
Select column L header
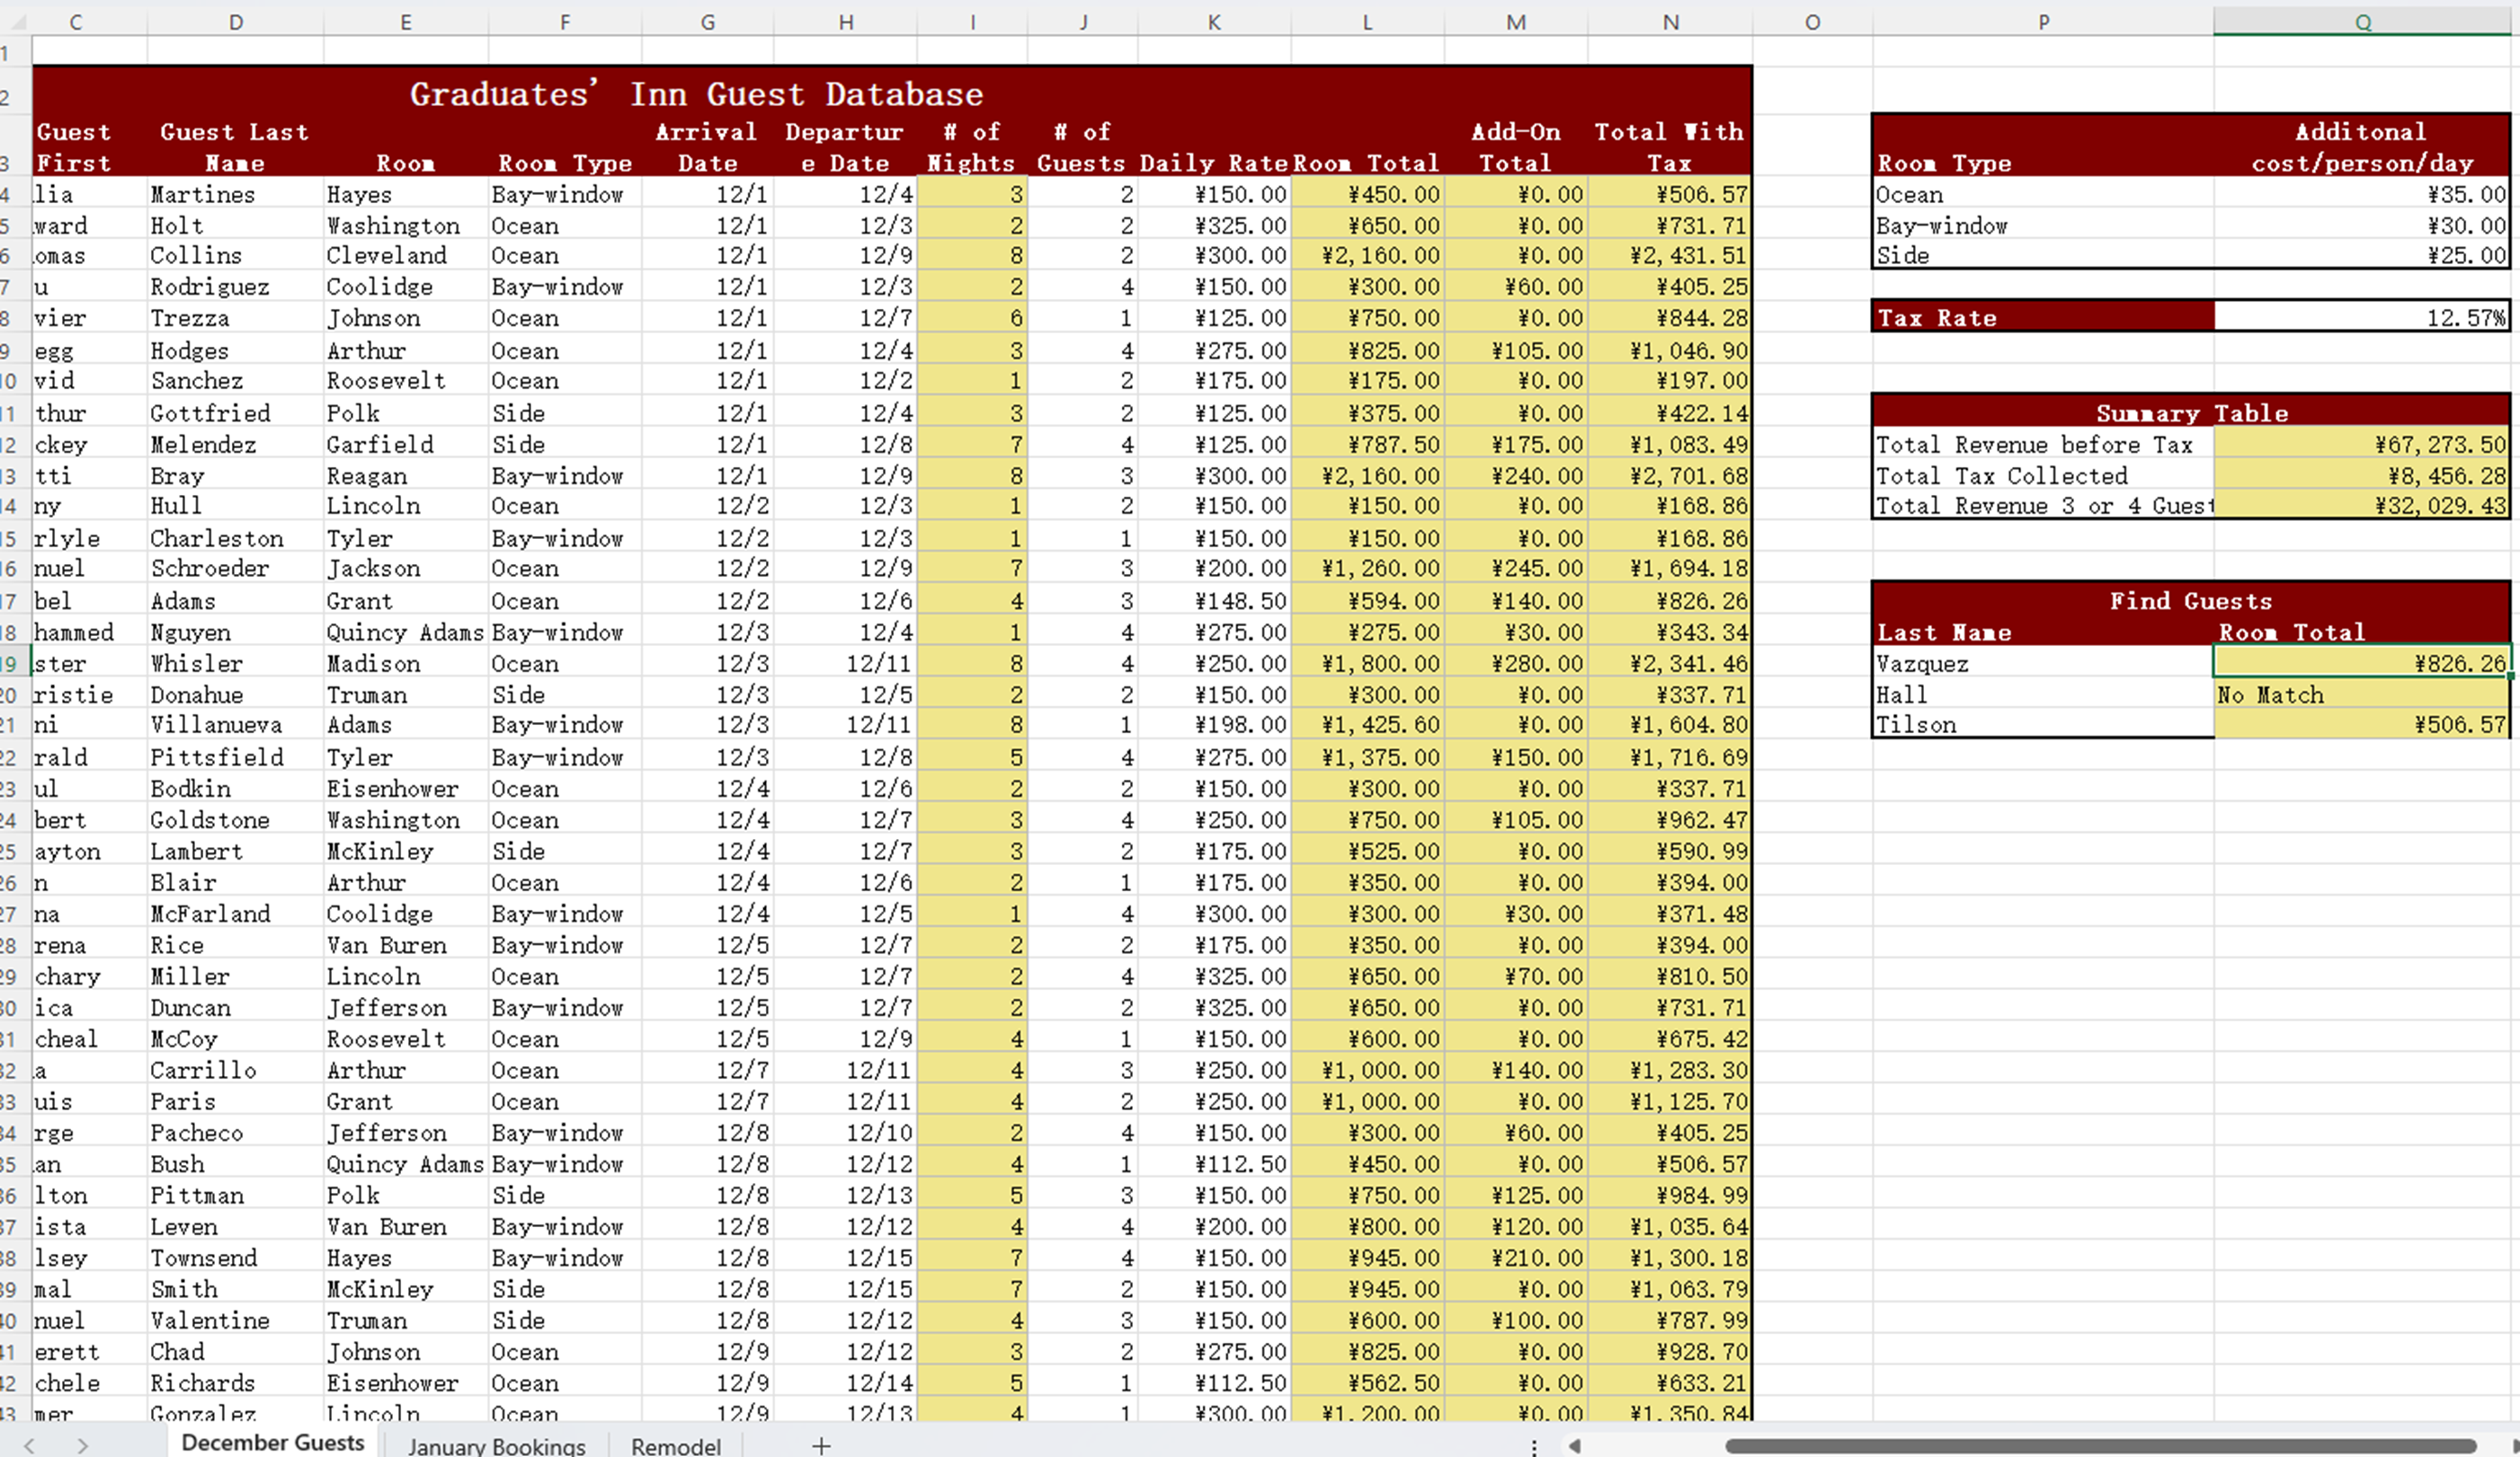[1367, 22]
